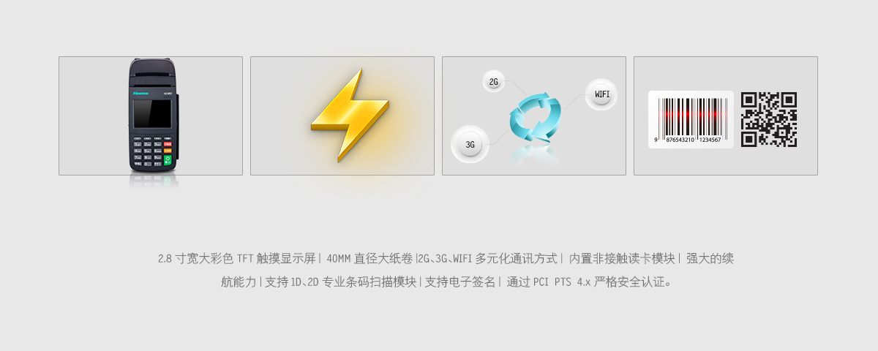Click 2G、3G、WIFI多元化通讯方式 text

coord(488,258)
